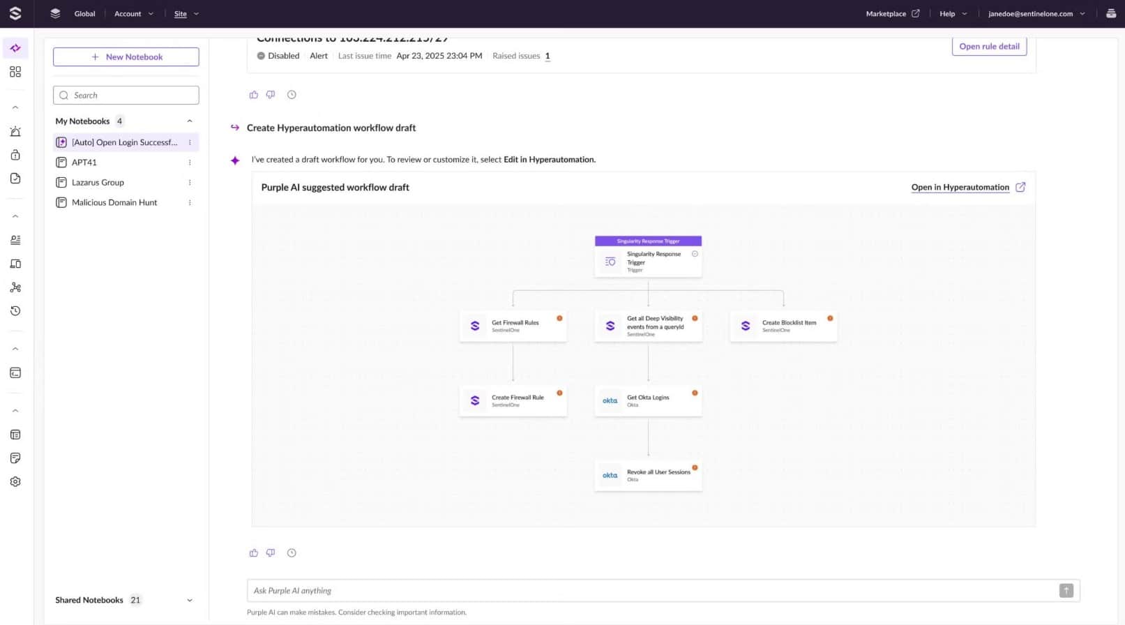Select the [Auto] Open Login Successf... notebook
Viewport: 1125px width, 625px height.
(x=126, y=142)
